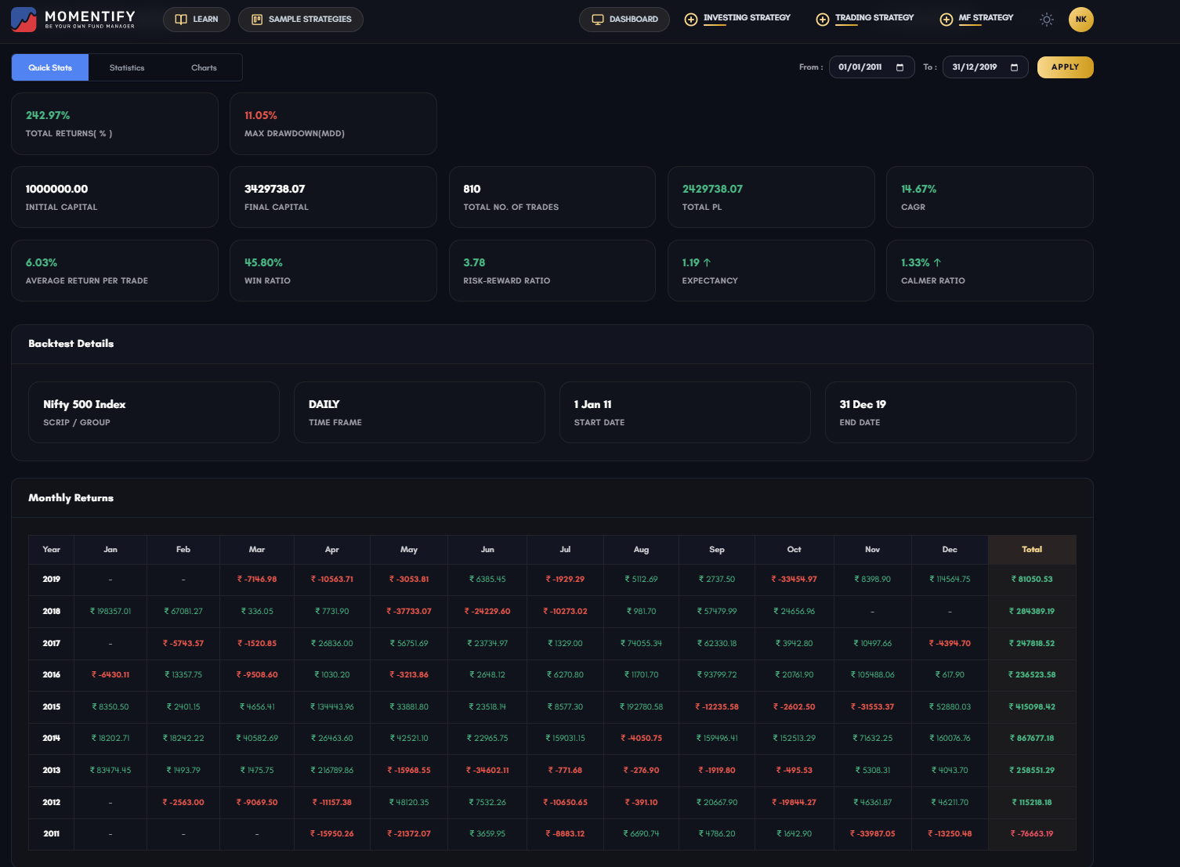Click the 45.80% win ratio value

tap(263, 262)
